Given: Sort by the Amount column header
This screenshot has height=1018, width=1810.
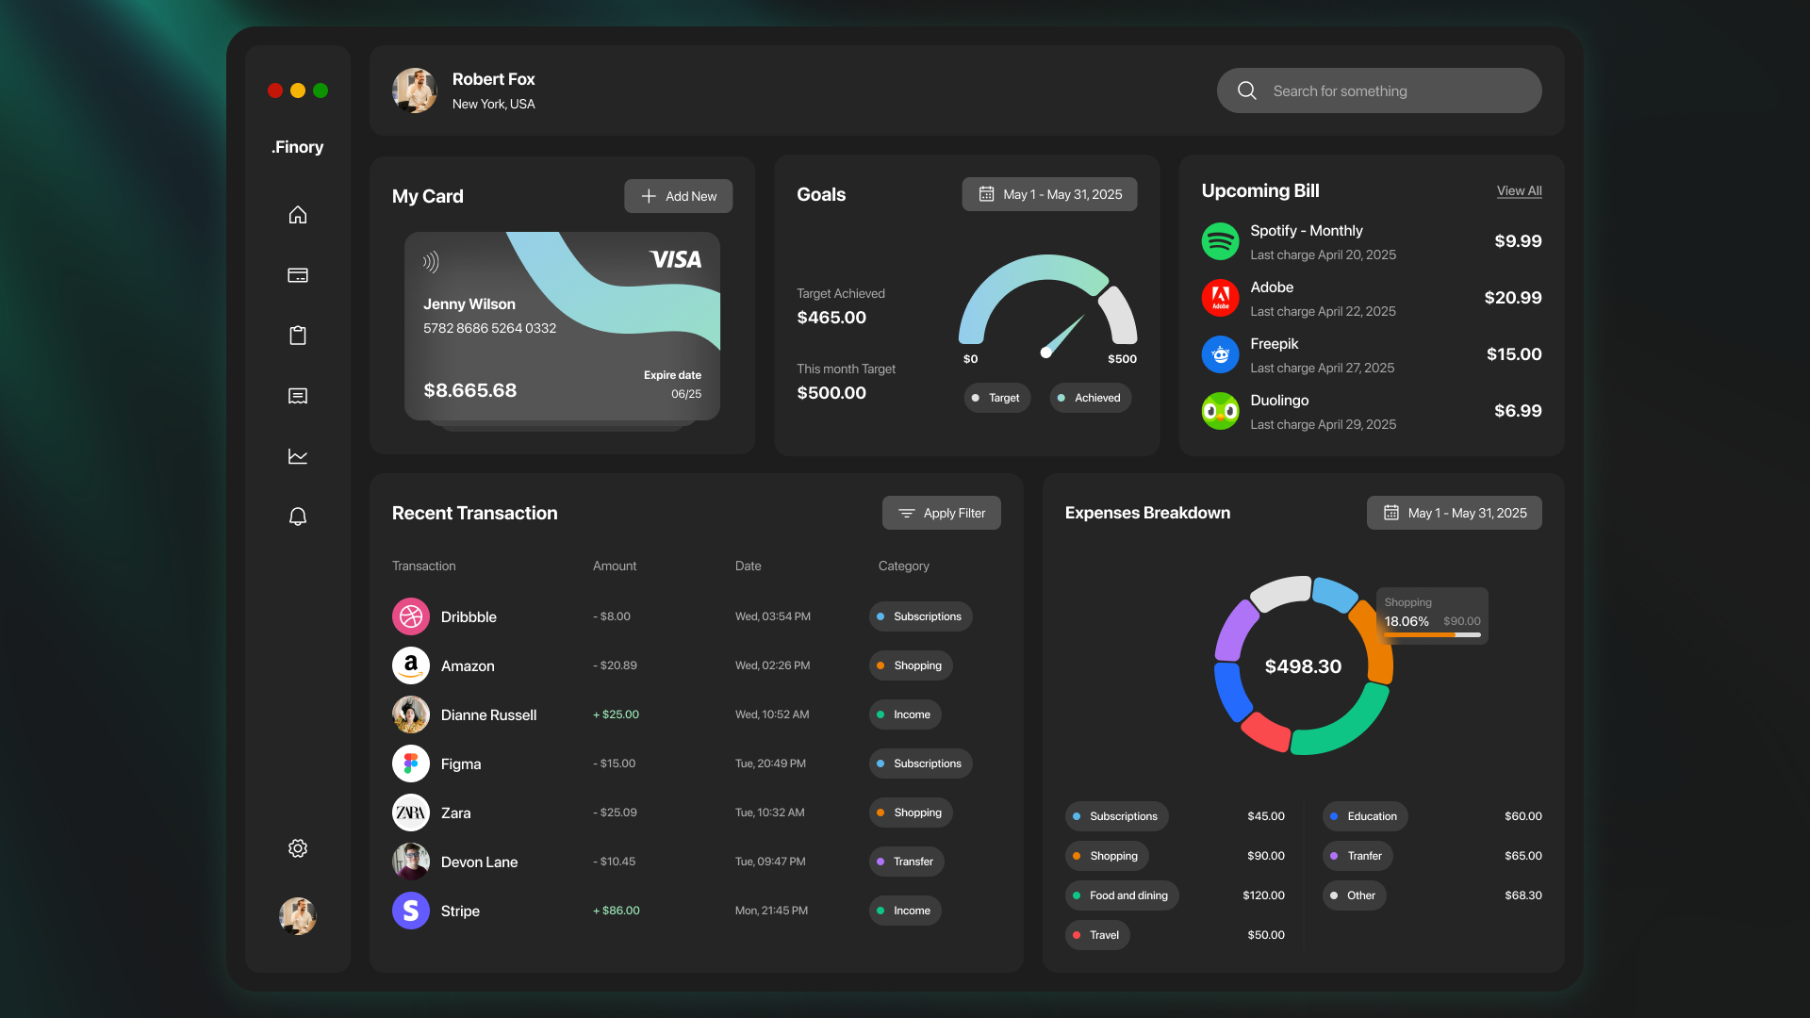Looking at the screenshot, I should pos(615,566).
